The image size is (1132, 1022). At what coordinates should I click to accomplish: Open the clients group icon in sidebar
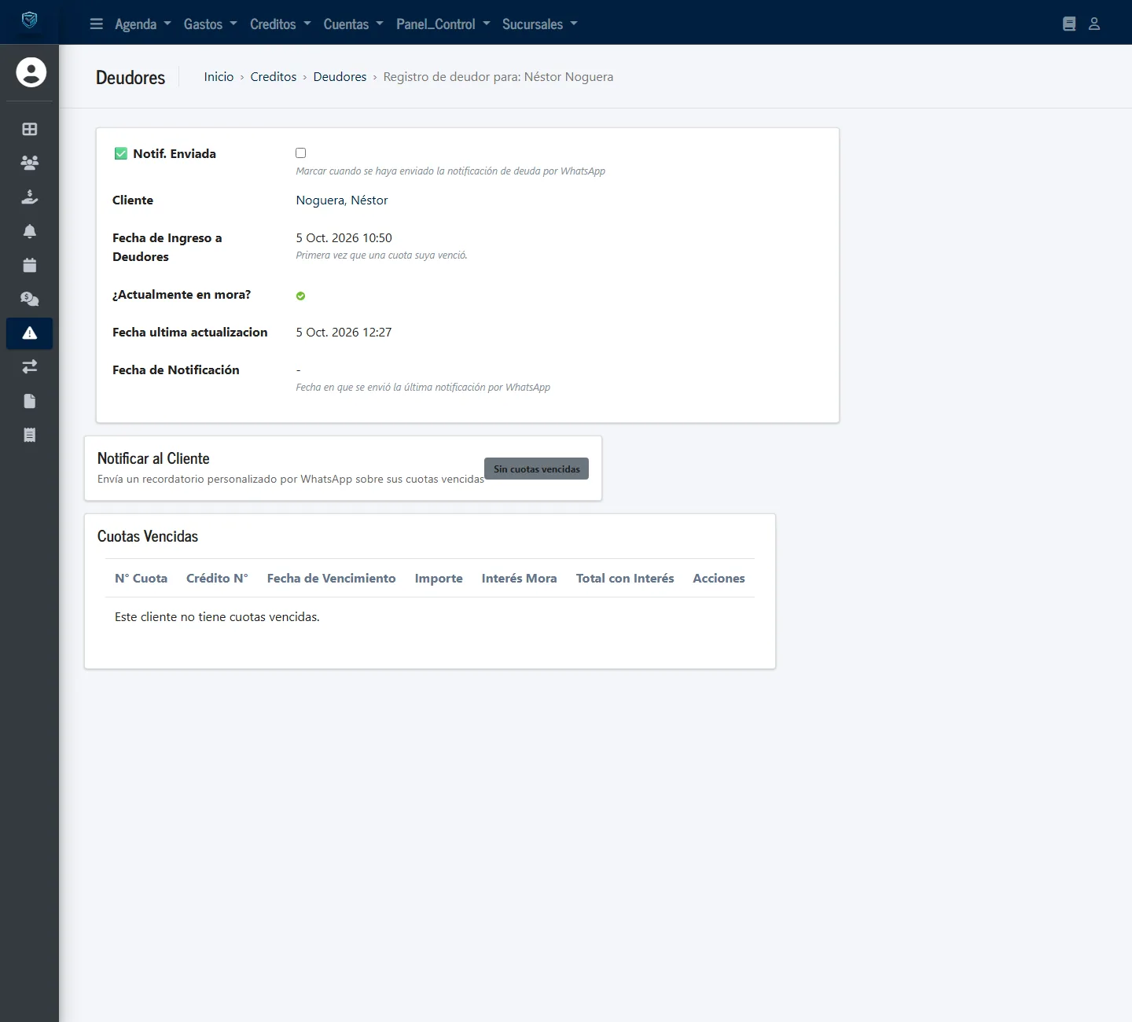point(30,163)
